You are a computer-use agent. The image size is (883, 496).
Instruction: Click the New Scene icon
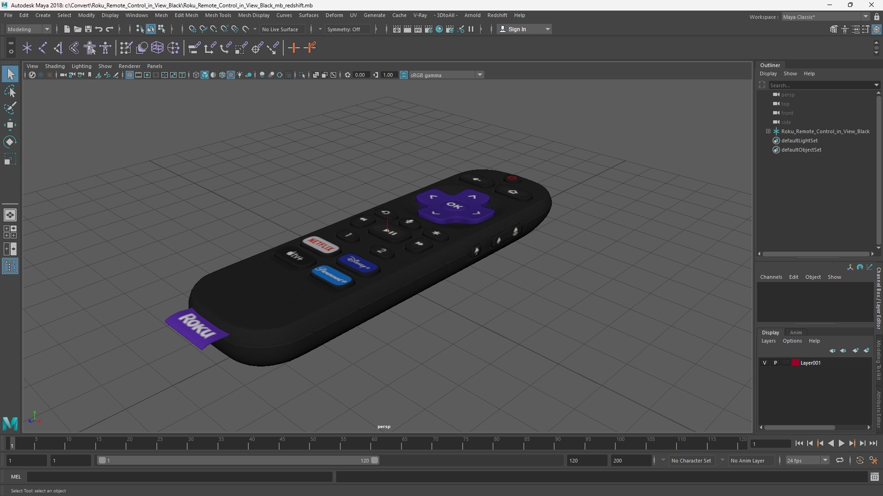(x=67, y=29)
